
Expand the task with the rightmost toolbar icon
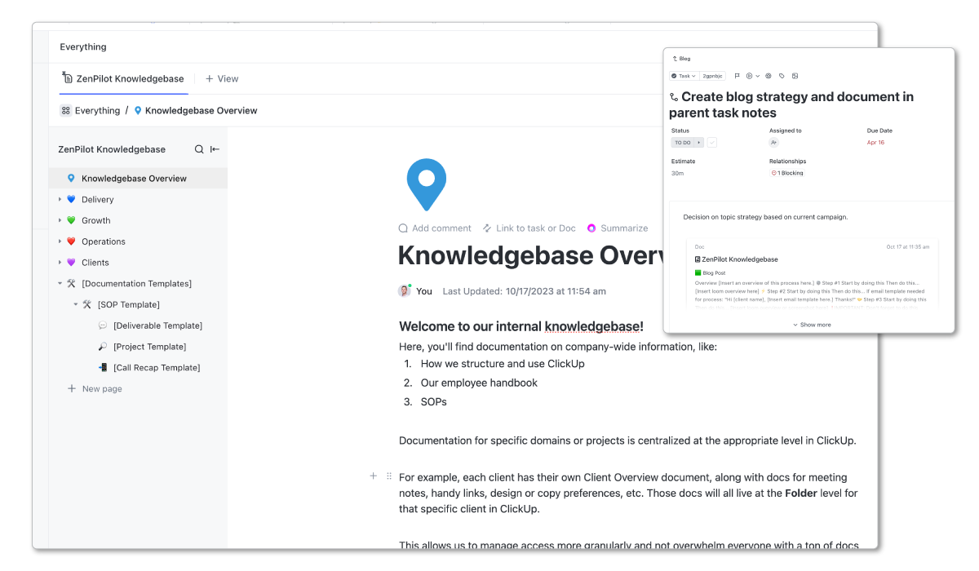click(795, 76)
